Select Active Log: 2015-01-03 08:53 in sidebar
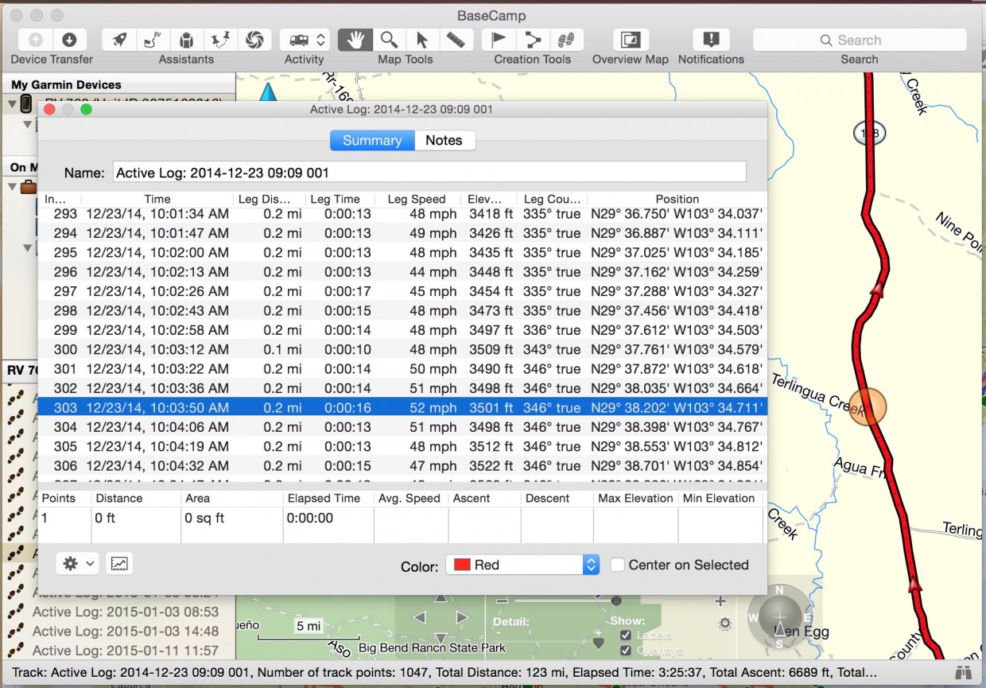The image size is (986, 688). click(x=126, y=612)
